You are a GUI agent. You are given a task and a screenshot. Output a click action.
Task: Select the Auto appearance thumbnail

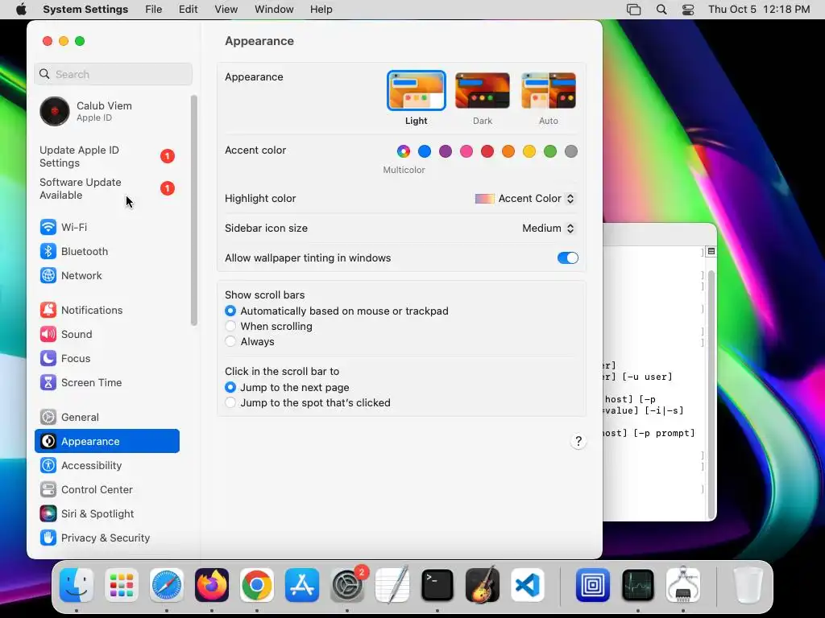548,90
